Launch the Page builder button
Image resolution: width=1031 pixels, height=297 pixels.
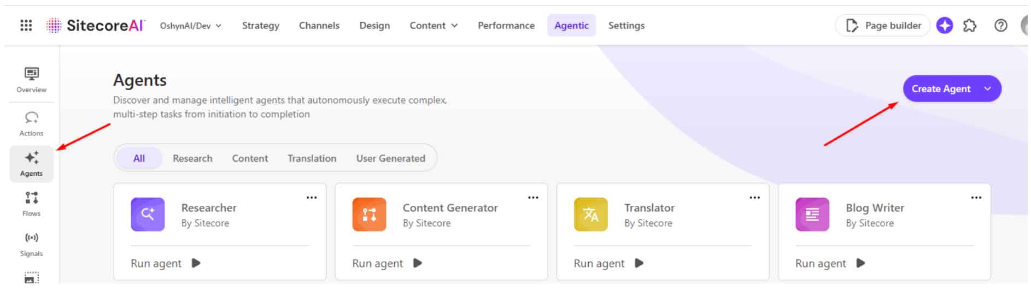pos(883,26)
